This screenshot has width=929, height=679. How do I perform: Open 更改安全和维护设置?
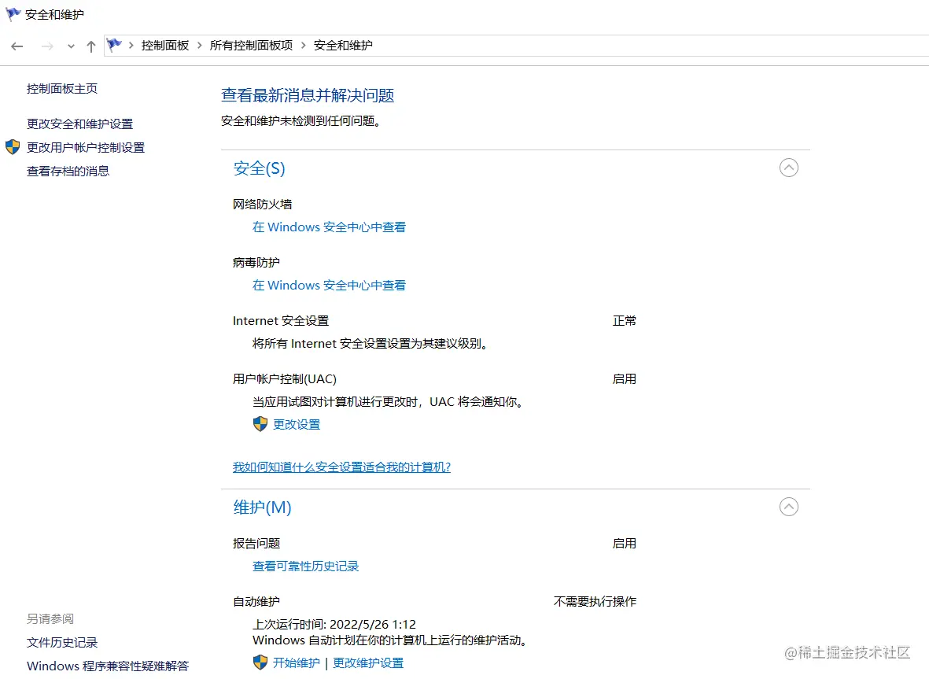click(79, 124)
